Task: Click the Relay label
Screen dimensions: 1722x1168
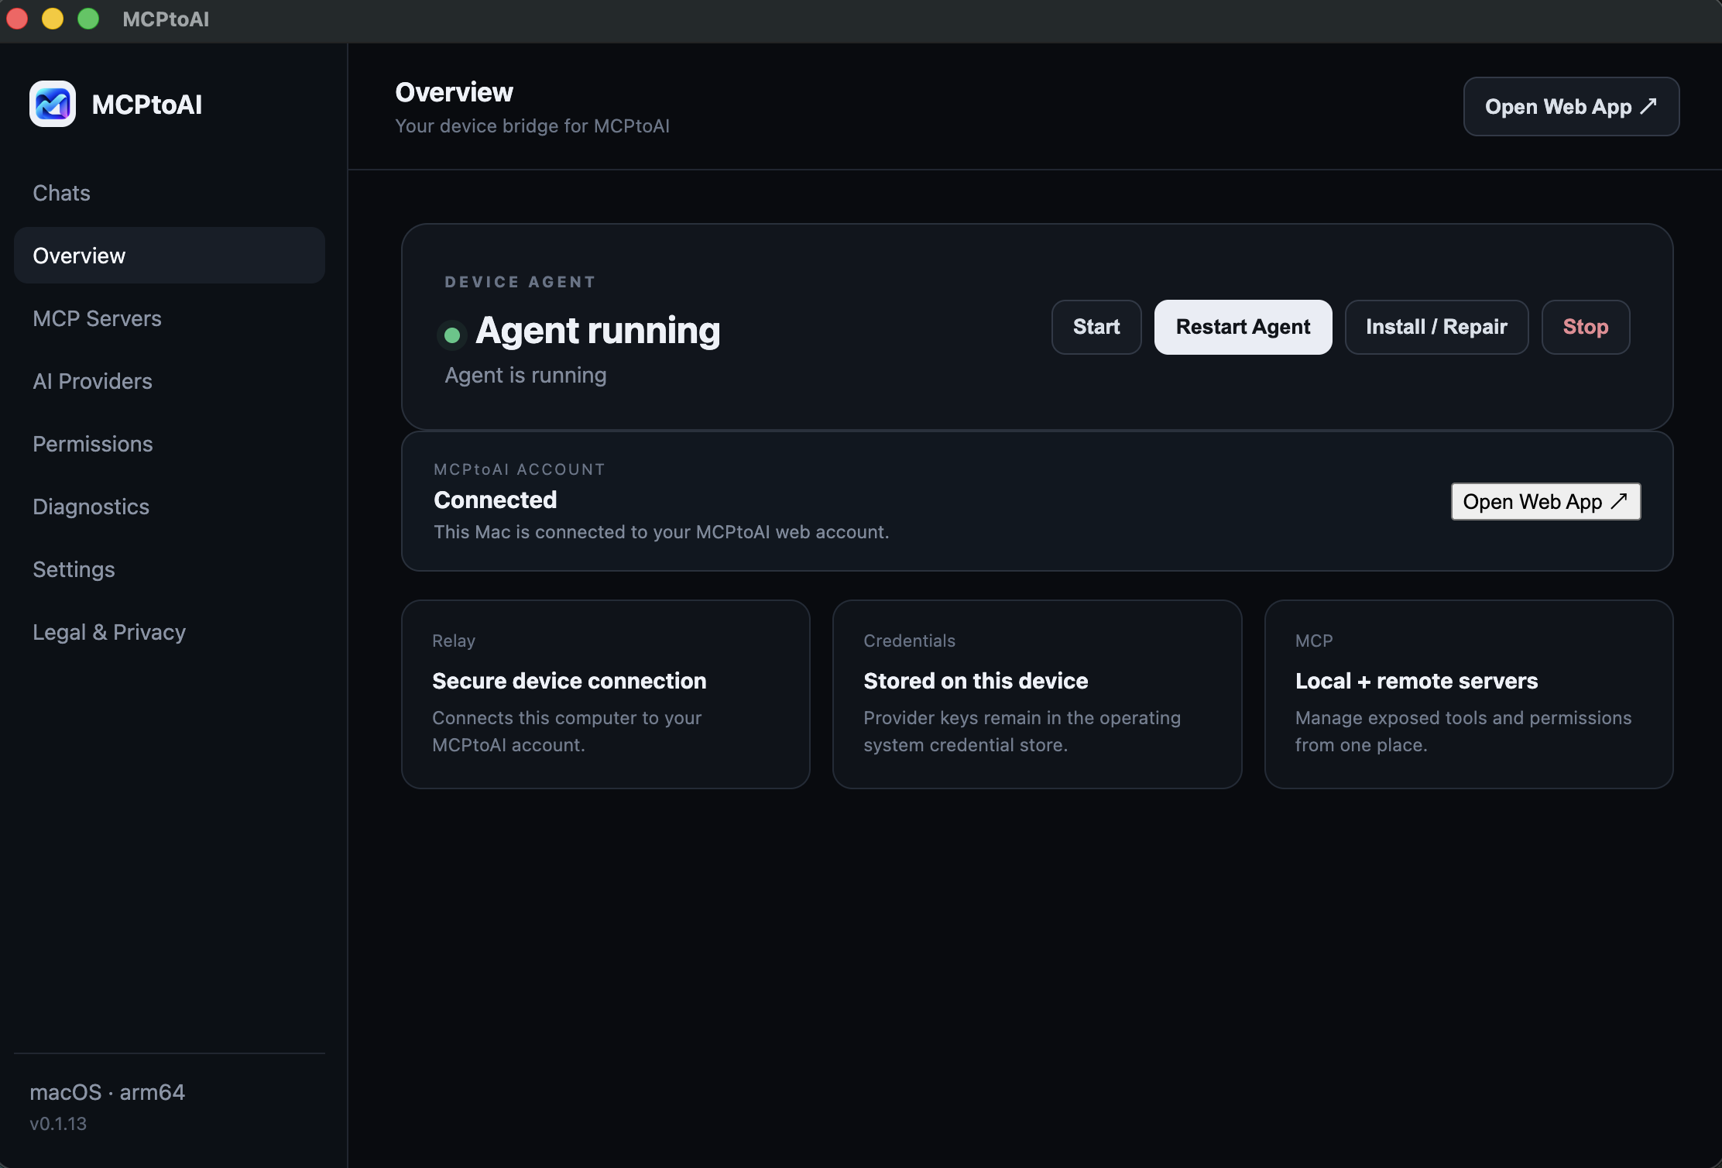Action: 454,641
